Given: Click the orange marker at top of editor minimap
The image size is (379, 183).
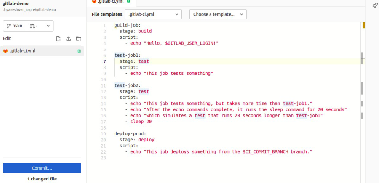Looking at the screenshot, I should click(x=363, y=25).
